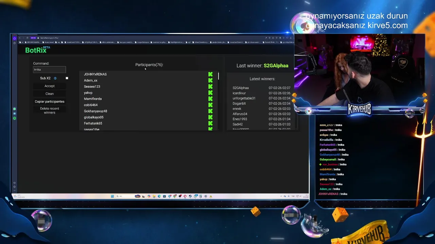Screen dimensions: 435x244
Task: Click the Clean button
Action: pos(50,94)
